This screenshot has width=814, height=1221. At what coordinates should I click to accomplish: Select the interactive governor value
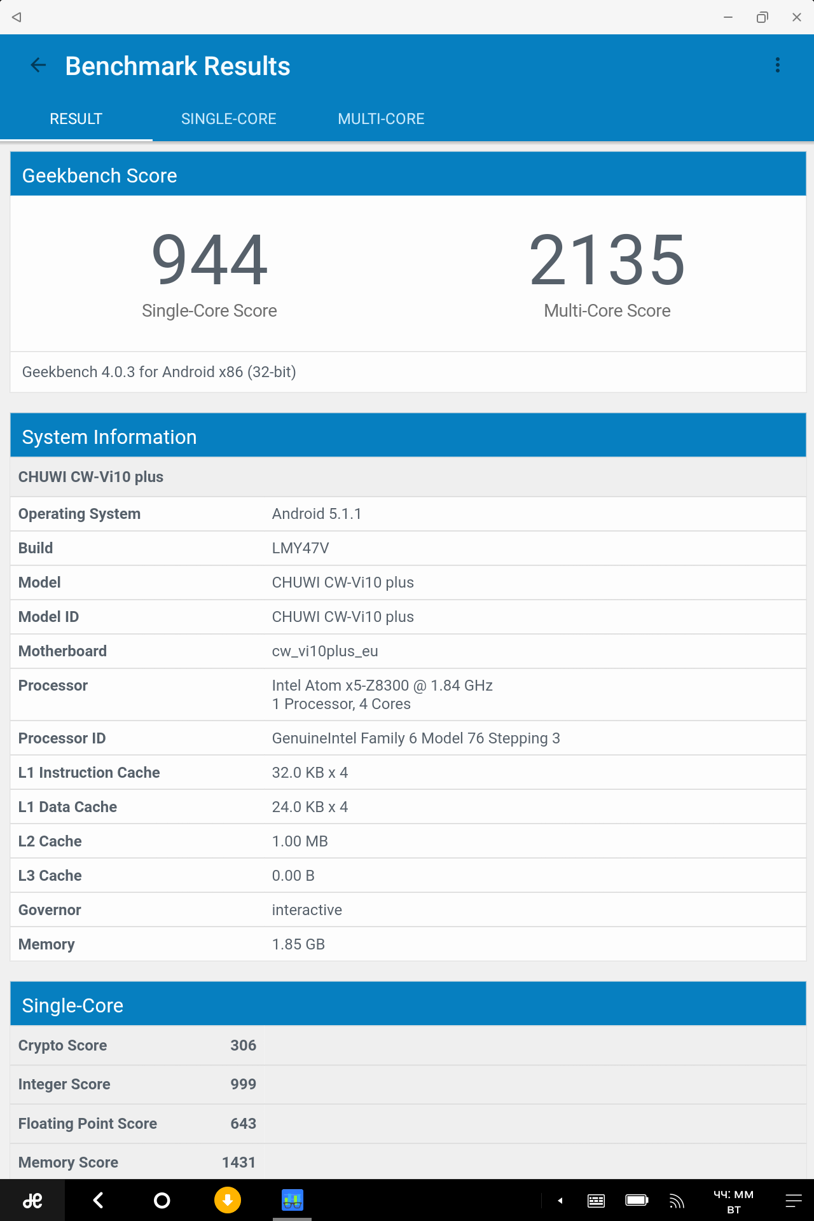pyautogui.click(x=307, y=910)
